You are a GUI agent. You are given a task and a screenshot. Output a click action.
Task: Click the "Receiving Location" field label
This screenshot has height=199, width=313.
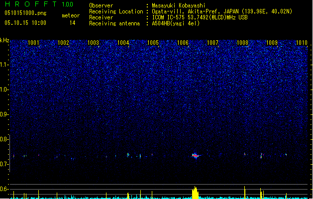point(116,11)
